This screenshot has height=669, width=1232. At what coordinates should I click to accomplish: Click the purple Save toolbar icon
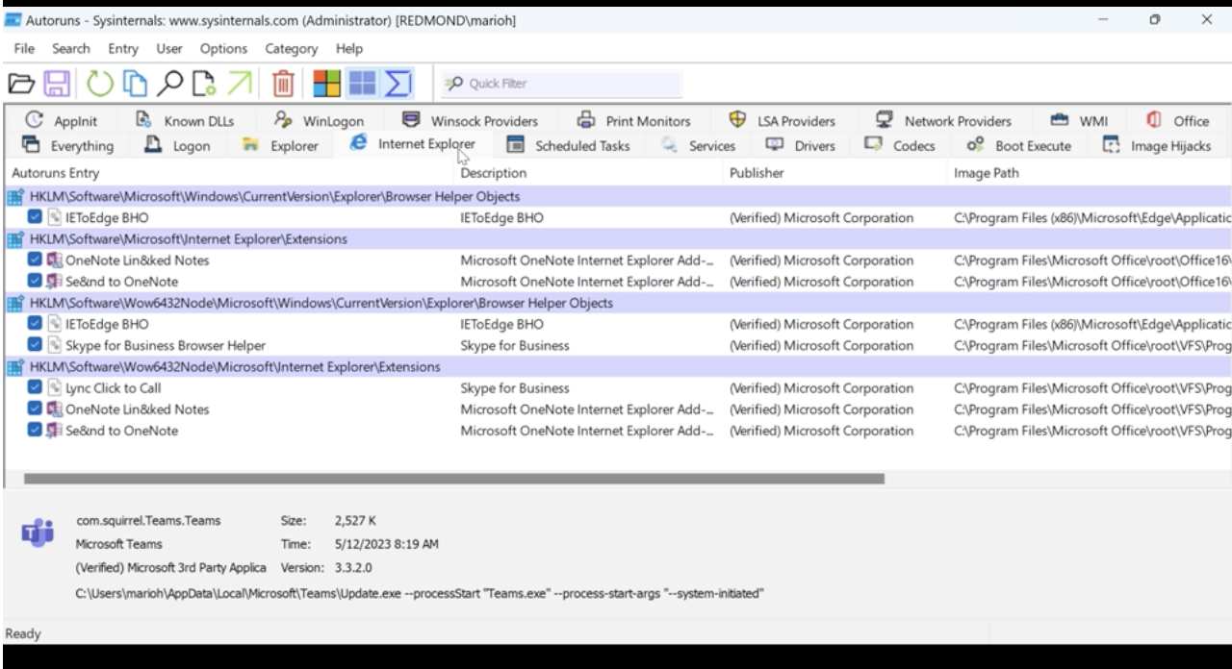[x=57, y=84]
